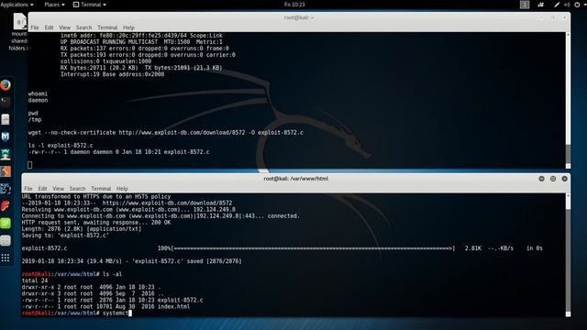Click root-owned exploit-8572.c listing row

(x=112, y=300)
